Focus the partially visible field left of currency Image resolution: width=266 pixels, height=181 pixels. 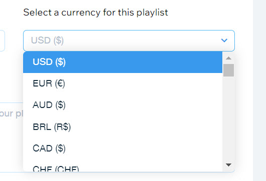(x=2, y=40)
